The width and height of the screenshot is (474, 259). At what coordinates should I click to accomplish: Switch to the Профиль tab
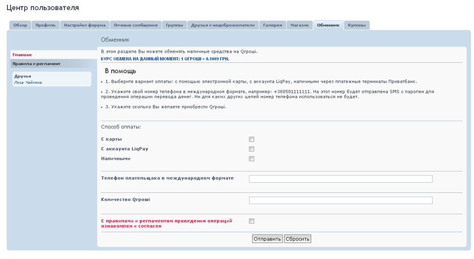point(45,25)
